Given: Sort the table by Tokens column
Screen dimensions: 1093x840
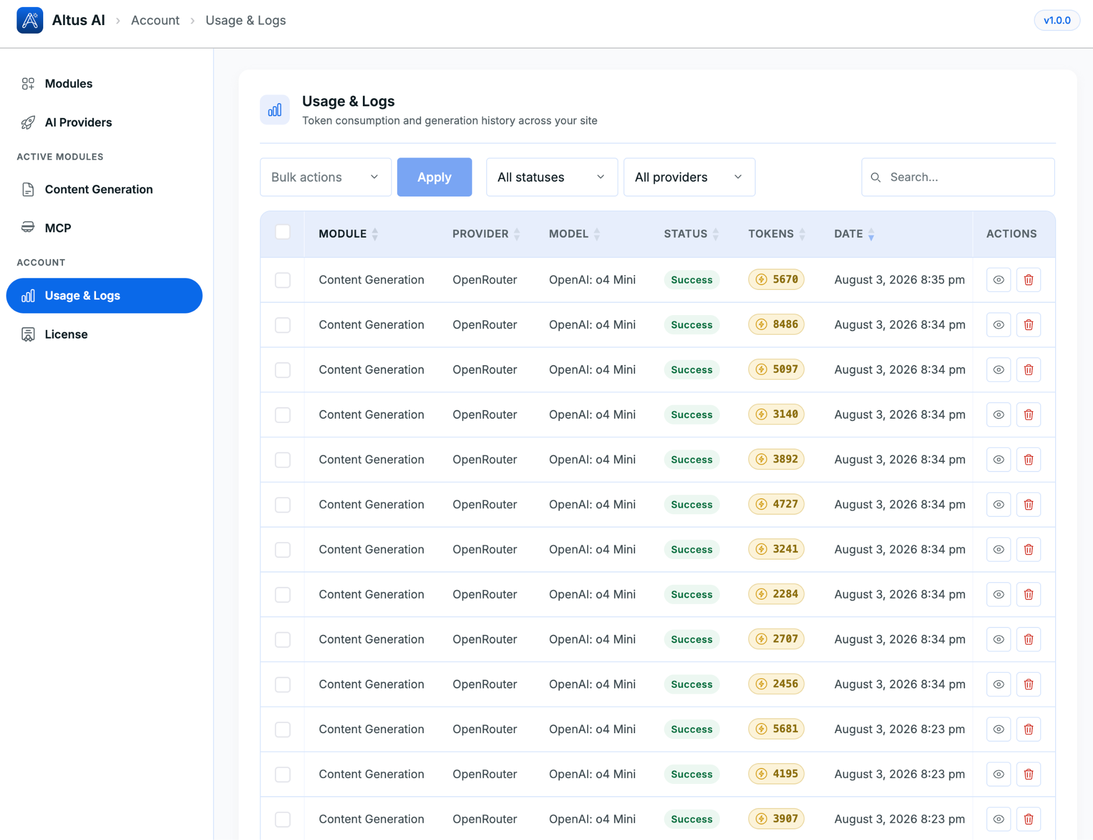Looking at the screenshot, I should [x=777, y=234].
